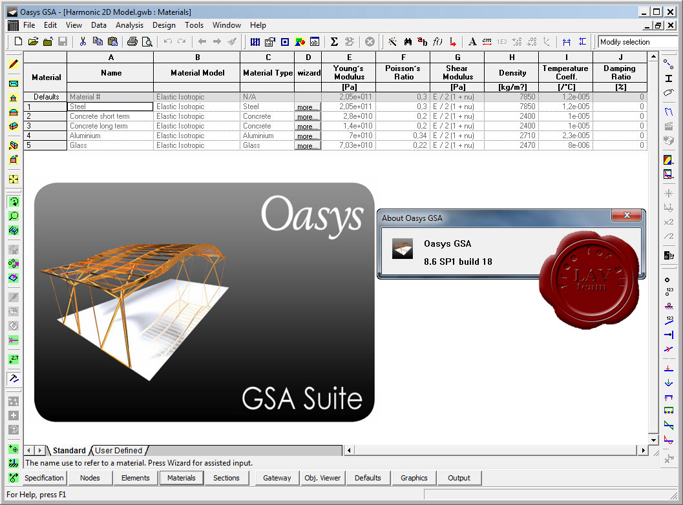Click the New document toolbar icon

pos(18,42)
